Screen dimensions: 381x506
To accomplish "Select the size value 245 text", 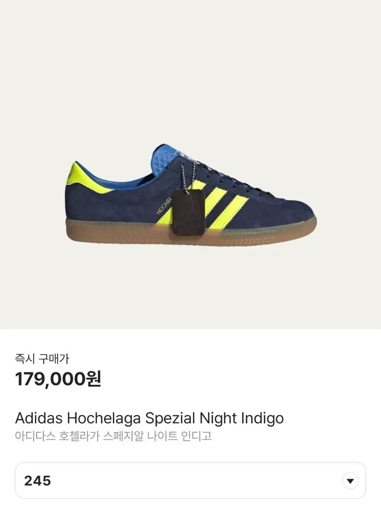I will coord(38,481).
